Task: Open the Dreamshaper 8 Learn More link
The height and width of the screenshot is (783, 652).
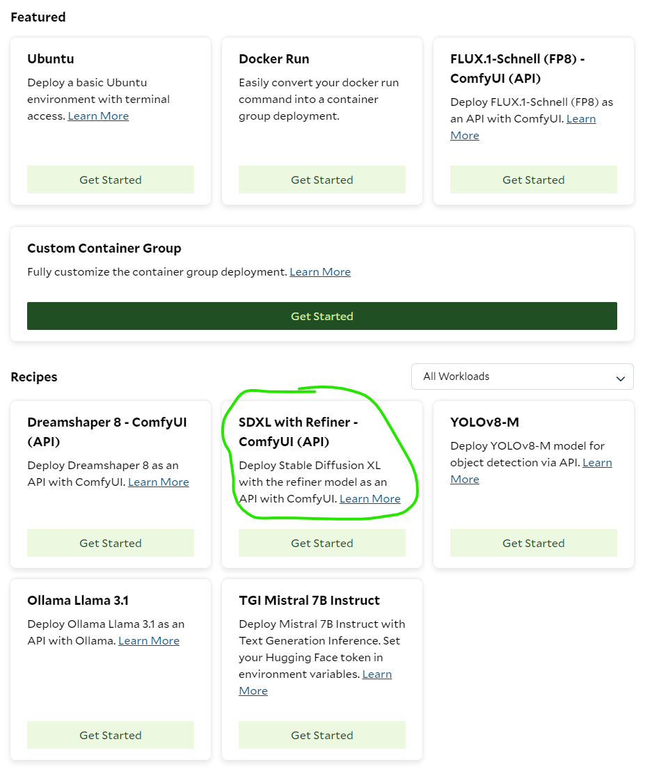Action: pos(158,482)
